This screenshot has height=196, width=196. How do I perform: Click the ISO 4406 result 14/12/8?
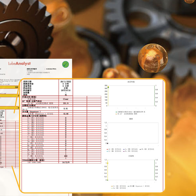coord(65,162)
